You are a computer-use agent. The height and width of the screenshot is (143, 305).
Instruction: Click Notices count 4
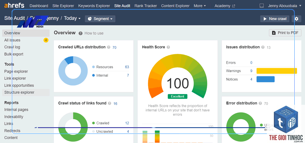click(x=251, y=79)
